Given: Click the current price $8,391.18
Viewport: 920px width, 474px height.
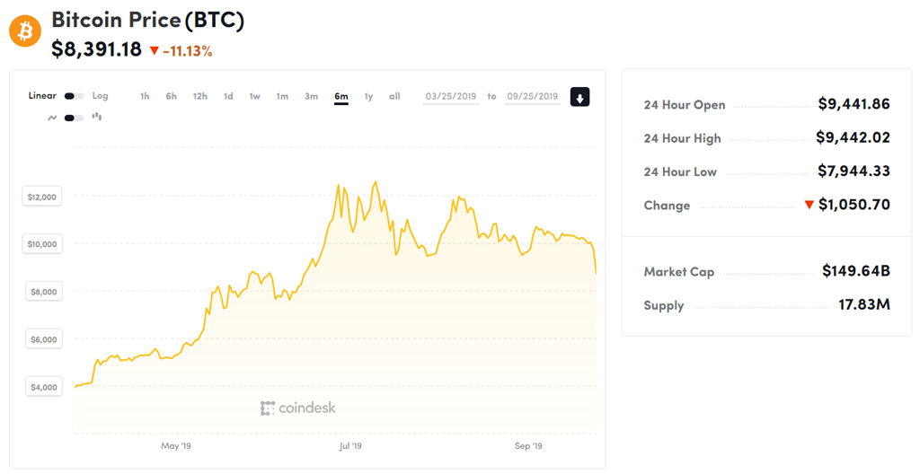Looking at the screenshot, I should (x=97, y=49).
